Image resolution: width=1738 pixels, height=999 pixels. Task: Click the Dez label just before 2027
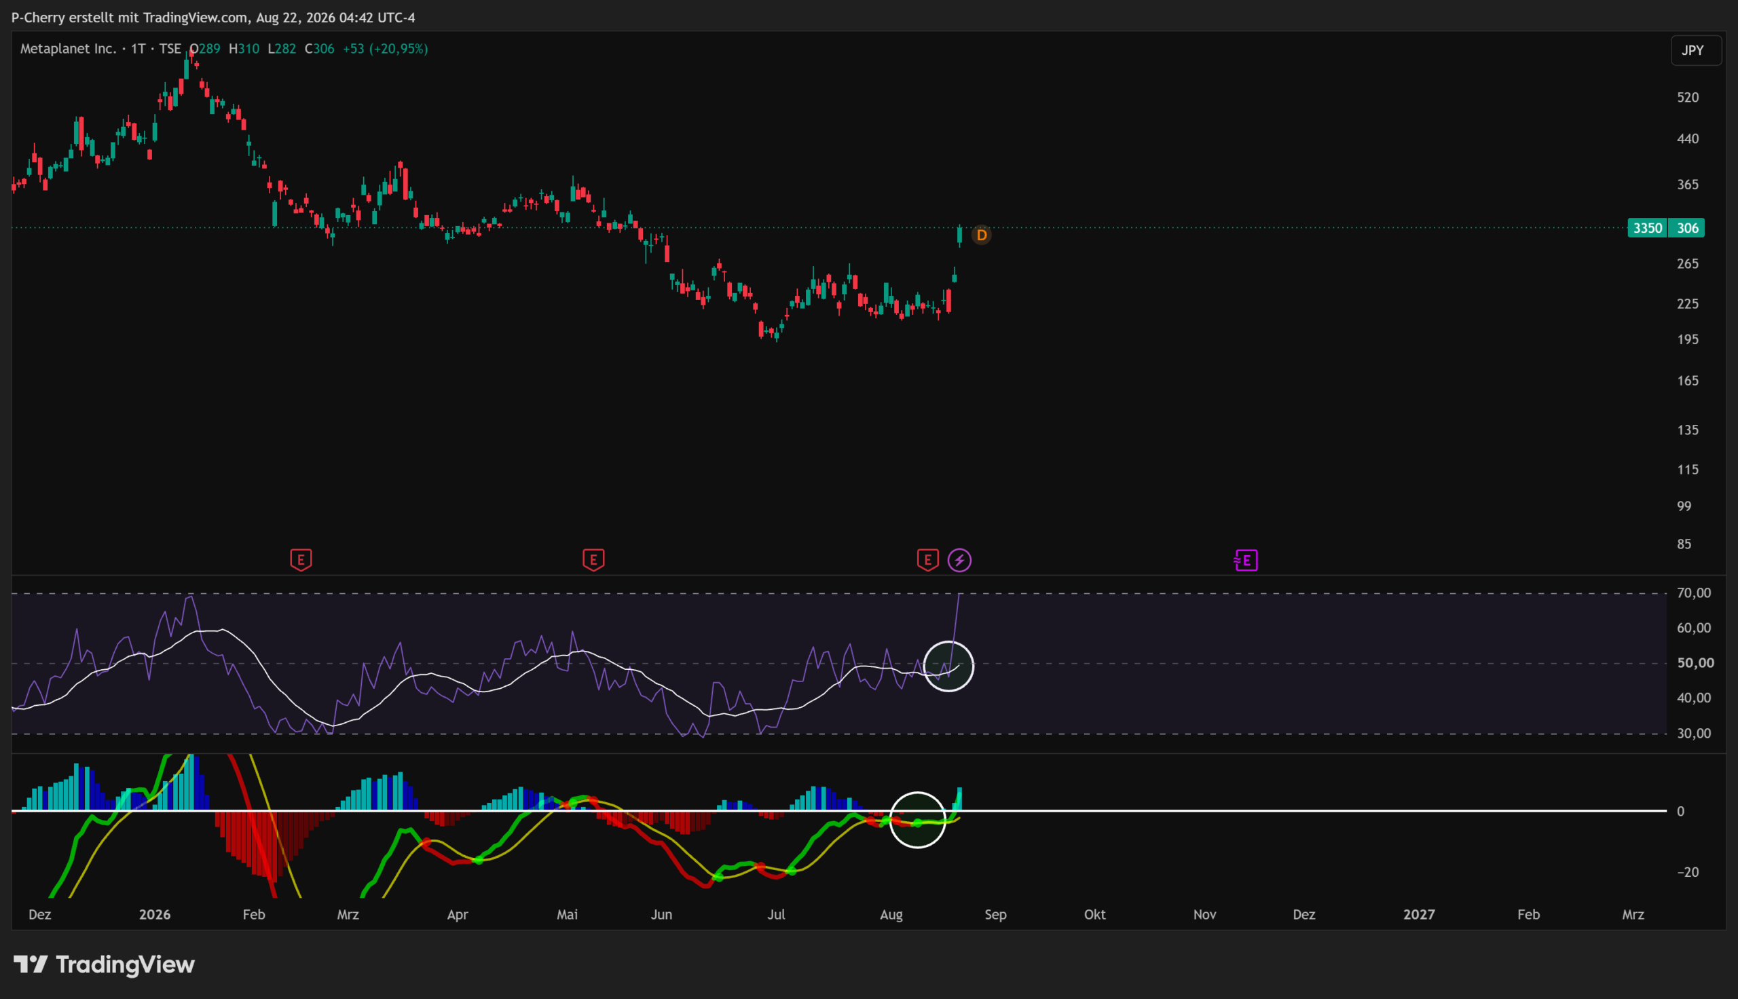[1304, 915]
